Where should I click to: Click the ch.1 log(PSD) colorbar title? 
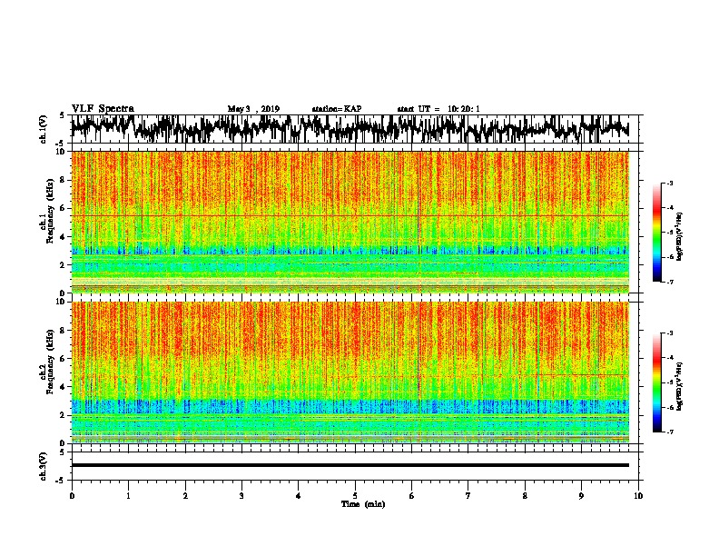[x=680, y=237]
